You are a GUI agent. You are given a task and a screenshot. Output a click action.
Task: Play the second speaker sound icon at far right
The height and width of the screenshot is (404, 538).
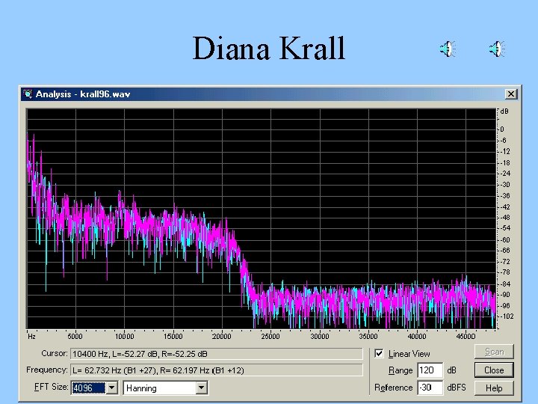point(497,49)
